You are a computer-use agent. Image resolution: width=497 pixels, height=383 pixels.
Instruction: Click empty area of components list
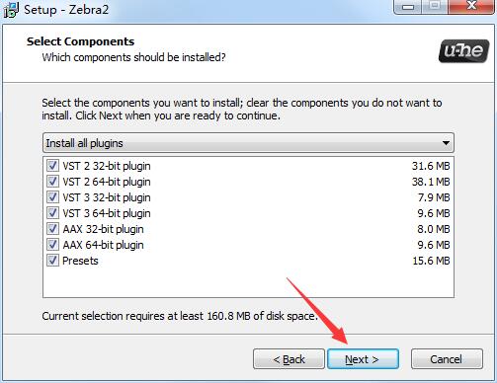coord(248,282)
